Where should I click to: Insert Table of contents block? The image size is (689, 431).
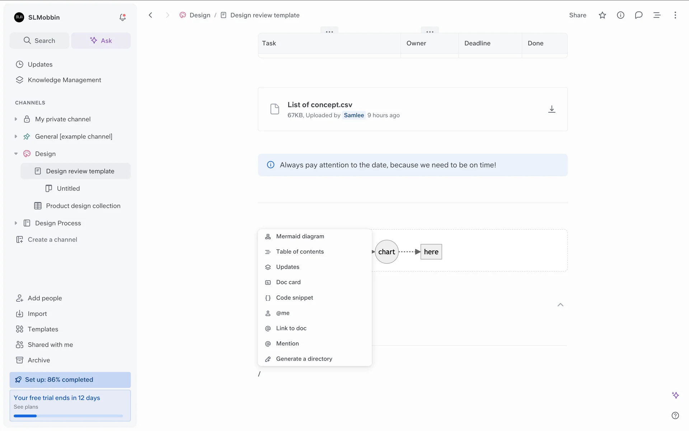pos(300,252)
